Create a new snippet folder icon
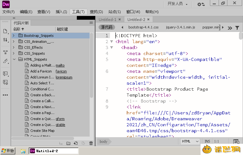243x155 pixels. pyautogui.click(x=68, y=143)
